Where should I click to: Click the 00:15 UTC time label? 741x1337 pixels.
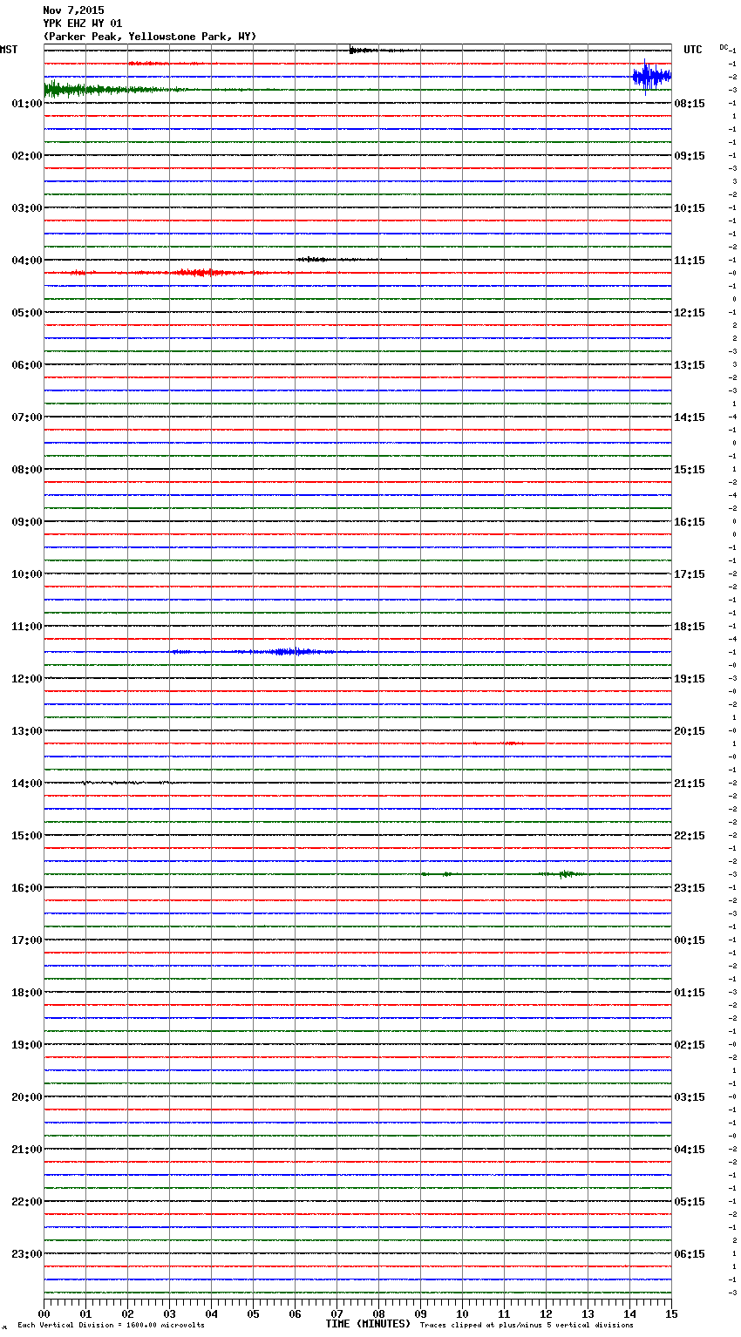point(690,940)
